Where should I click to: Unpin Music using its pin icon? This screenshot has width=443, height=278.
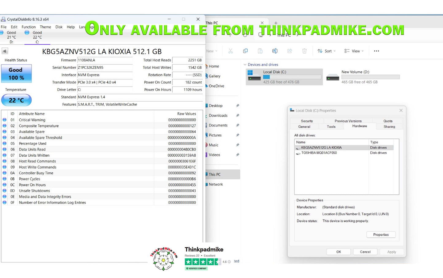pyautogui.click(x=237, y=145)
